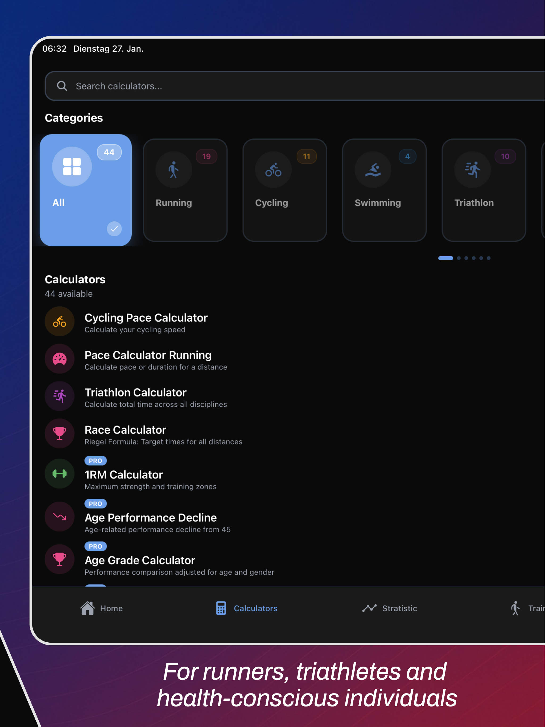This screenshot has height=727, width=545.
Task: Click the Cycling Pace Calculator bike icon
Action: [x=60, y=321]
